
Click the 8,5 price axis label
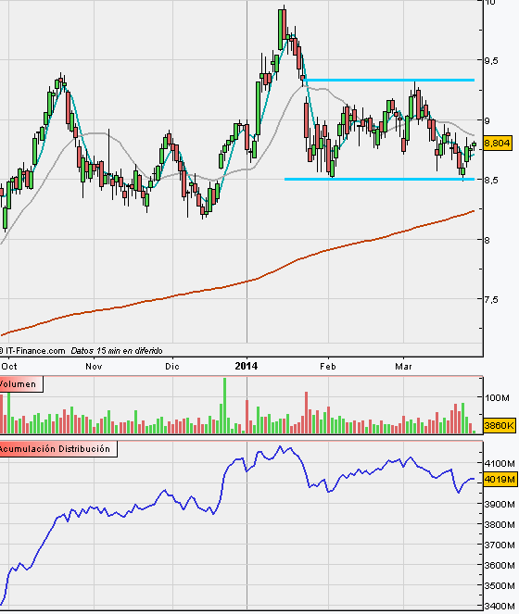(492, 181)
